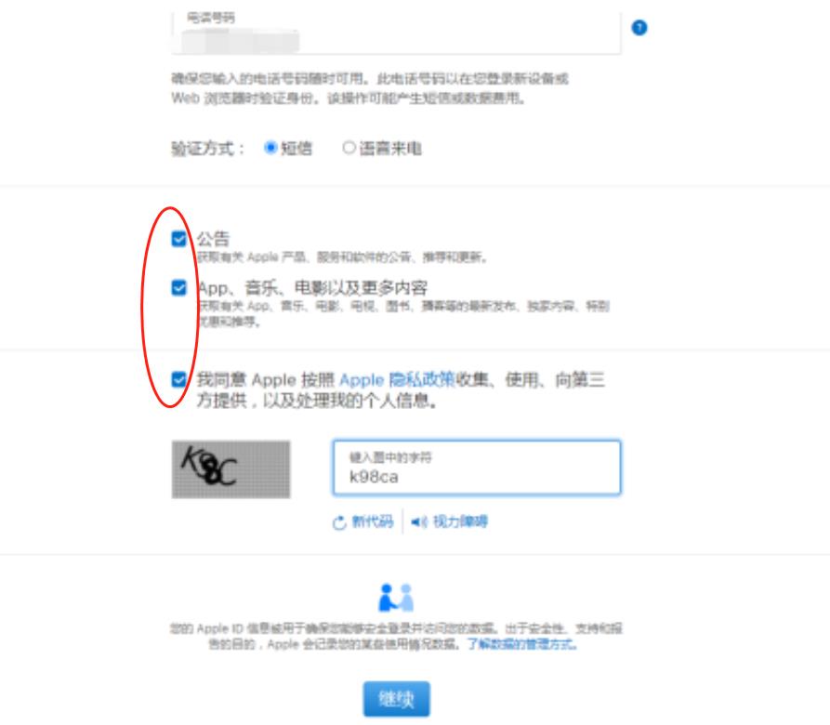The width and height of the screenshot is (830, 725).
Task: Click the 视力障碍 audio captcha link
Action: tap(460, 521)
